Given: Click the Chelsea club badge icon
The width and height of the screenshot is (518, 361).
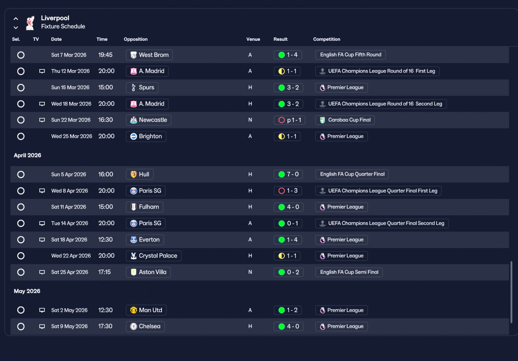Looking at the screenshot, I should [x=134, y=326].
